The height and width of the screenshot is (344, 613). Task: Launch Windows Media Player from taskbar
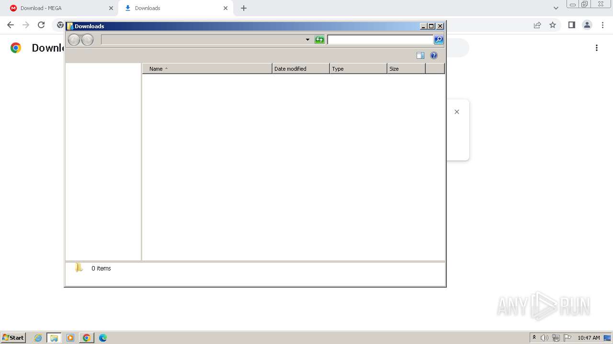70,338
